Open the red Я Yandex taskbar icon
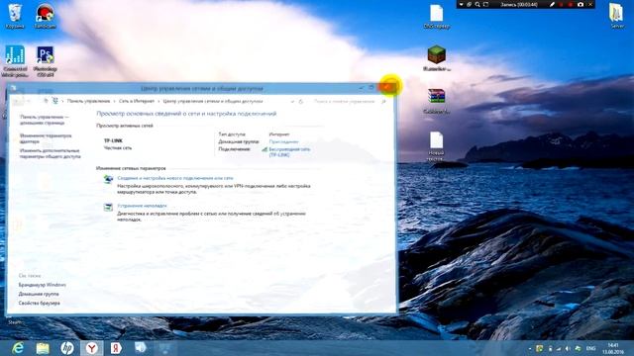The width and height of the screenshot is (634, 356). click(116, 348)
